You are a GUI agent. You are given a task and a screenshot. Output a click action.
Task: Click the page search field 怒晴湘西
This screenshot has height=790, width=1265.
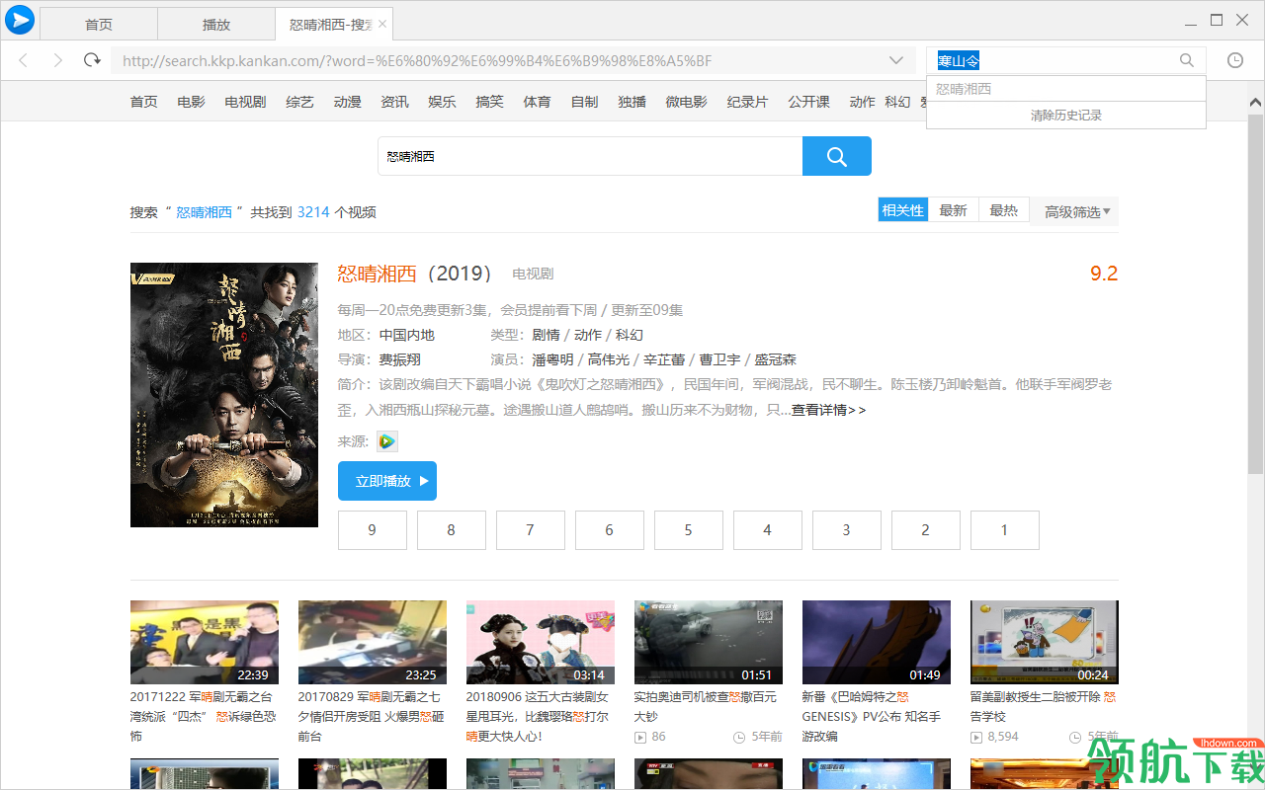point(590,156)
